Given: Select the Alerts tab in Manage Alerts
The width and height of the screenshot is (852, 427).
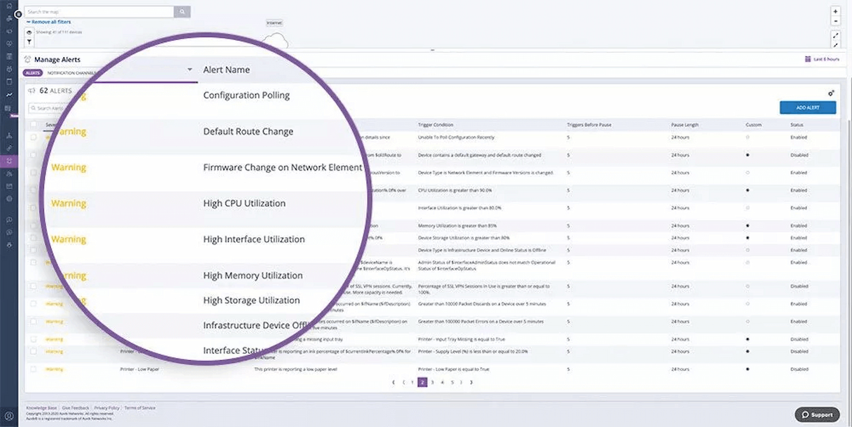Looking at the screenshot, I should click(32, 73).
